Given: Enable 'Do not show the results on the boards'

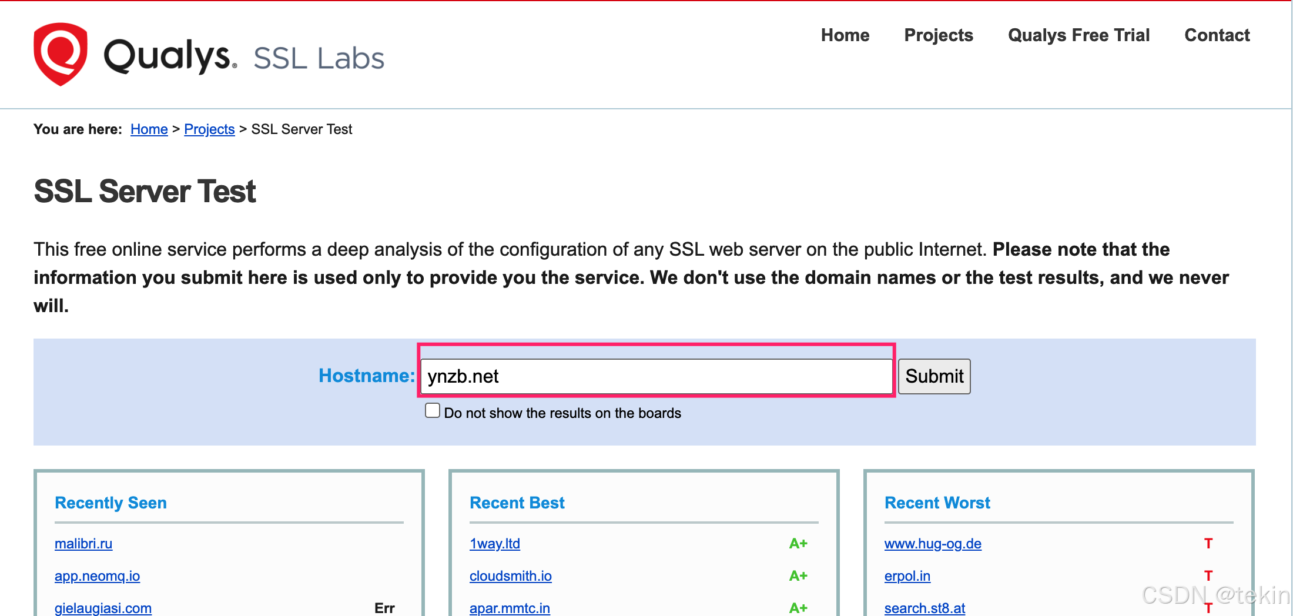Looking at the screenshot, I should (x=433, y=410).
